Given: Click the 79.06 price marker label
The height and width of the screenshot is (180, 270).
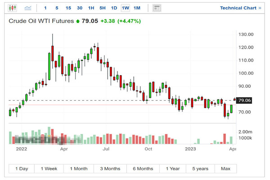Looking at the screenshot, I should pos(244,100).
